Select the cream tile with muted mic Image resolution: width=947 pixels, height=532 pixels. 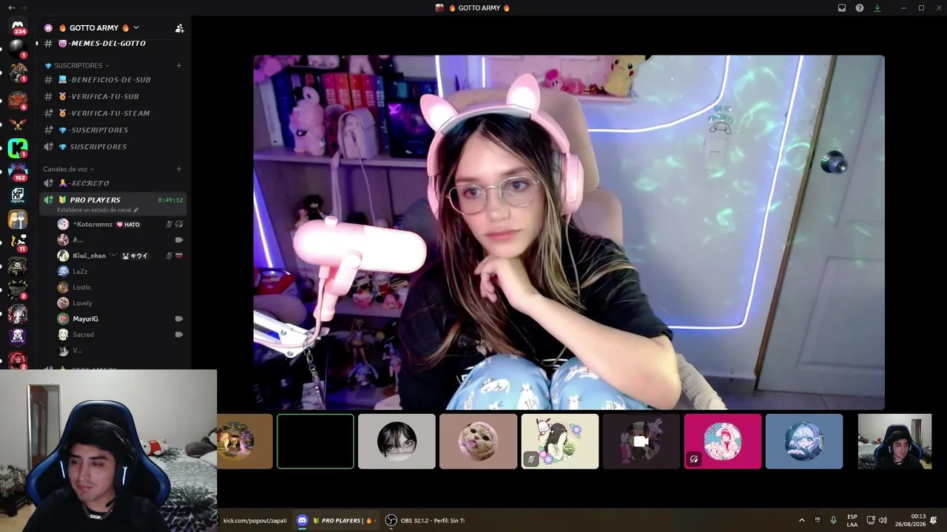point(560,441)
